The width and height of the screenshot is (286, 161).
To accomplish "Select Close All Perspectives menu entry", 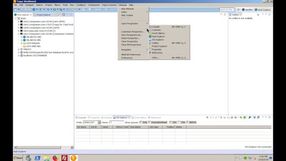I will 131,45.
